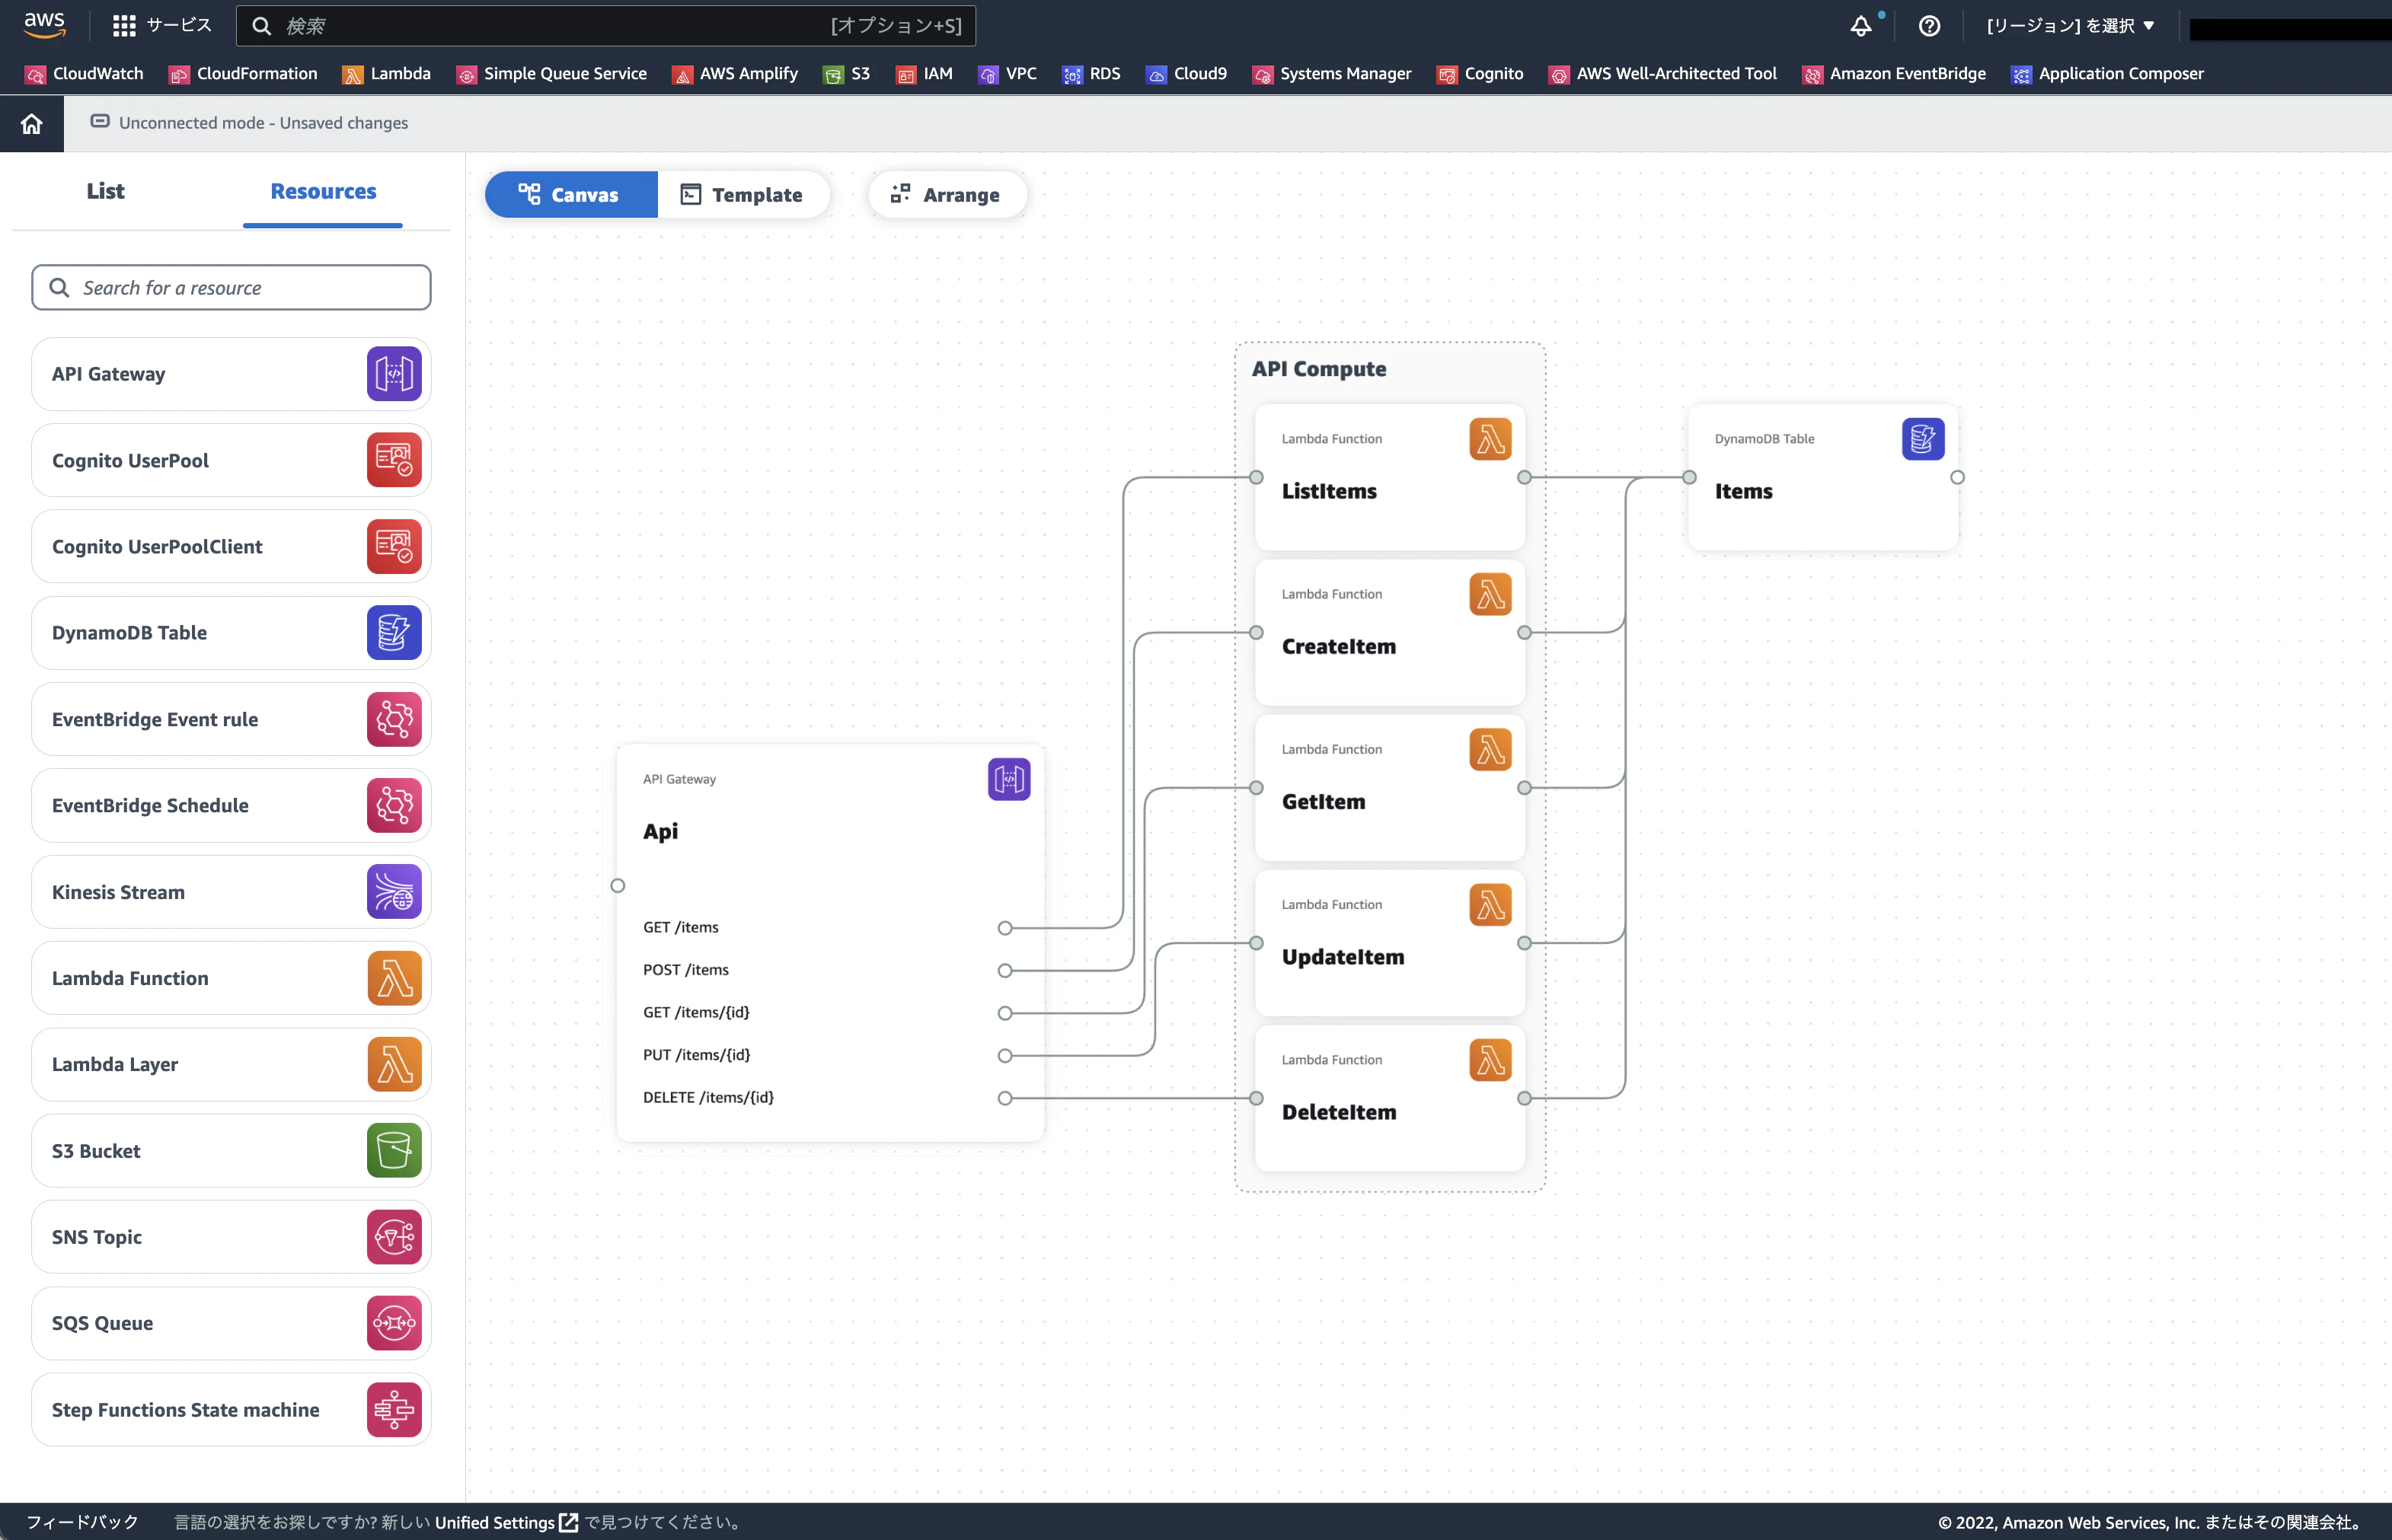Open the IAM shortcut
Image resolution: width=2392 pixels, height=1540 pixels.
pos(925,74)
